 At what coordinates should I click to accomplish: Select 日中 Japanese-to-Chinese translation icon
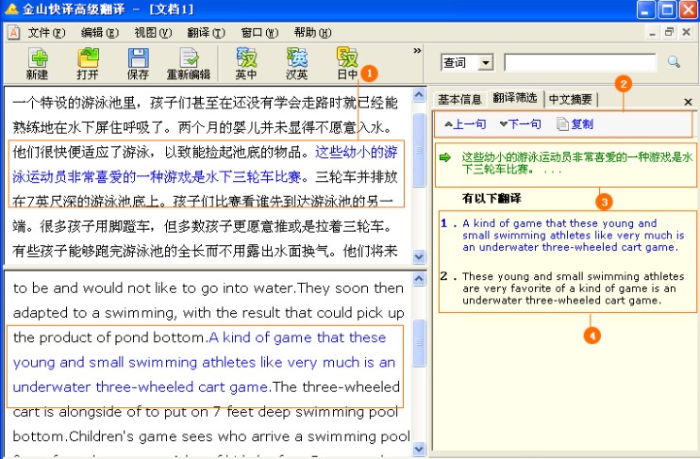(x=347, y=62)
